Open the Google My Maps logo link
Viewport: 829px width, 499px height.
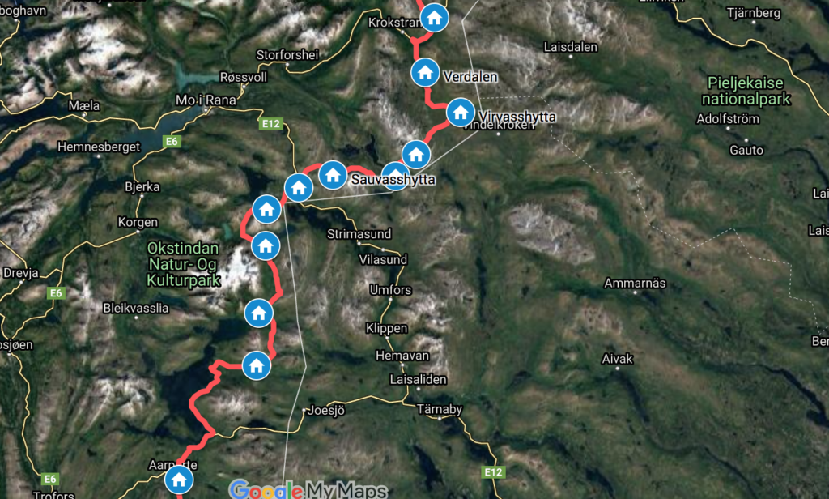pos(308,489)
